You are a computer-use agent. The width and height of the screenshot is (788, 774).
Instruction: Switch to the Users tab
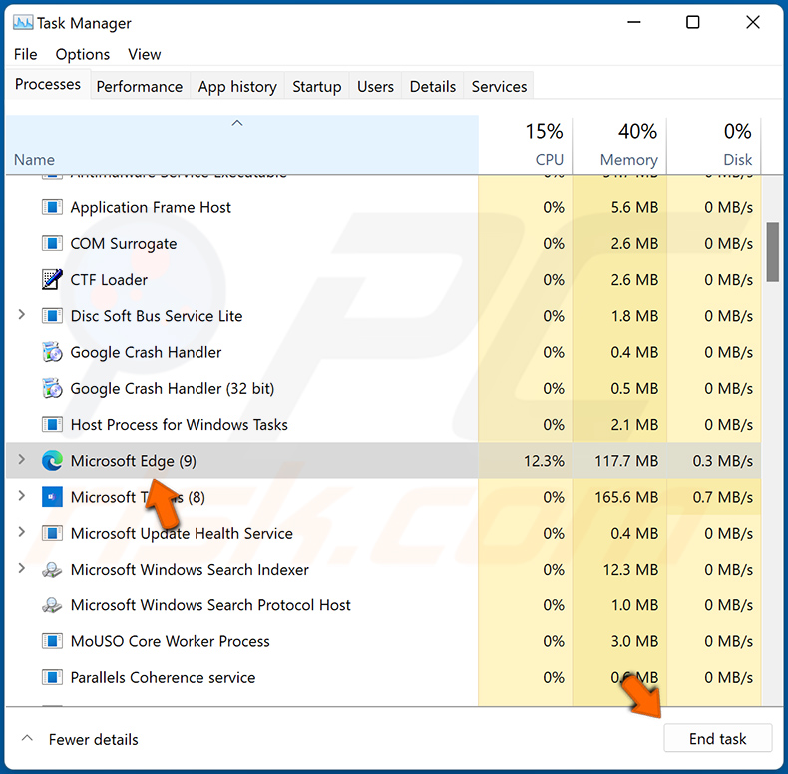[375, 86]
